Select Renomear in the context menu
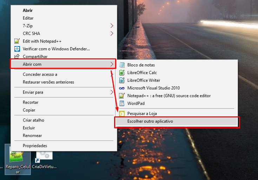Image resolution: width=258 pixels, height=180 pixels. coord(64,136)
